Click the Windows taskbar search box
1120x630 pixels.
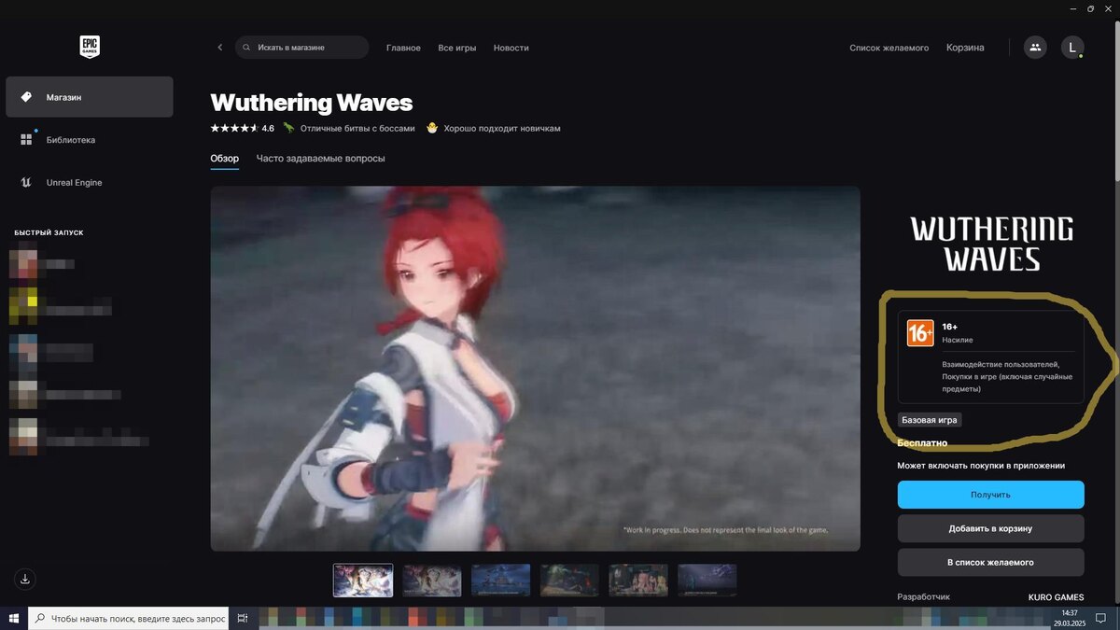[x=128, y=618]
